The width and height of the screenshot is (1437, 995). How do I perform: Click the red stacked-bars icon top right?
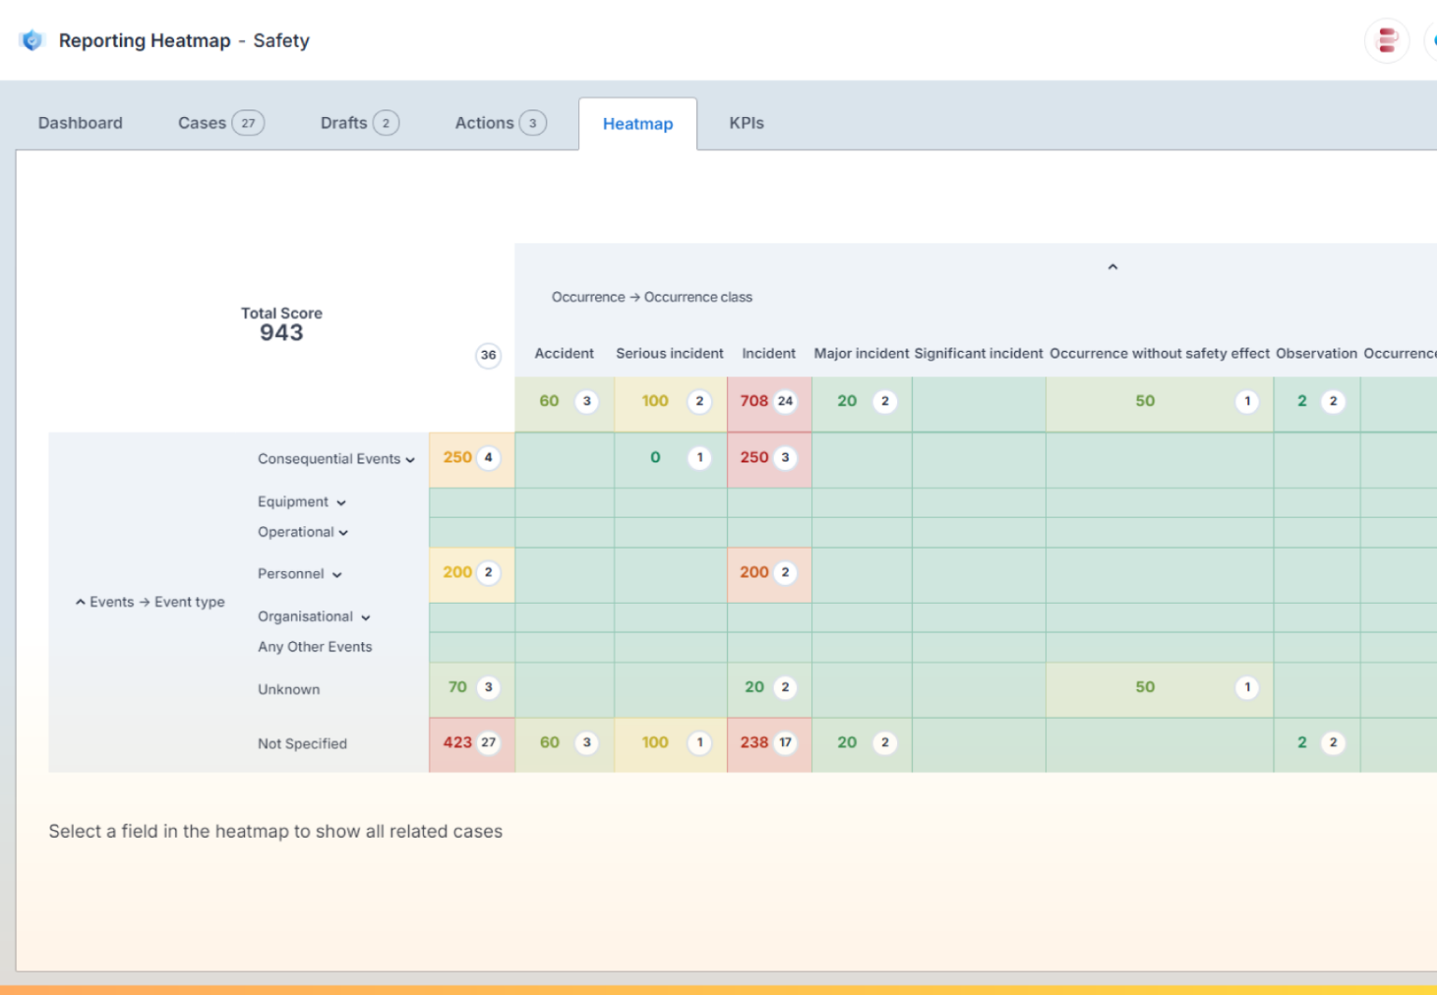[x=1386, y=40]
